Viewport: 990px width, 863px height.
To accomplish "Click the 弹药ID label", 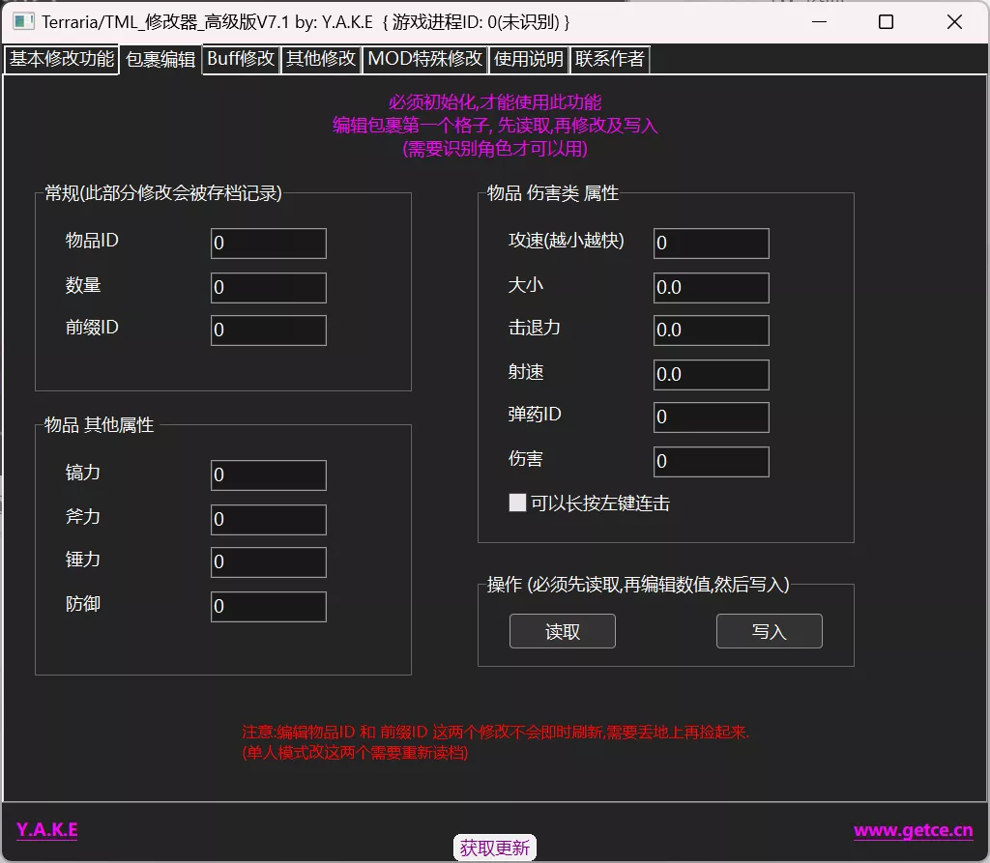I will pyautogui.click(x=534, y=415).
